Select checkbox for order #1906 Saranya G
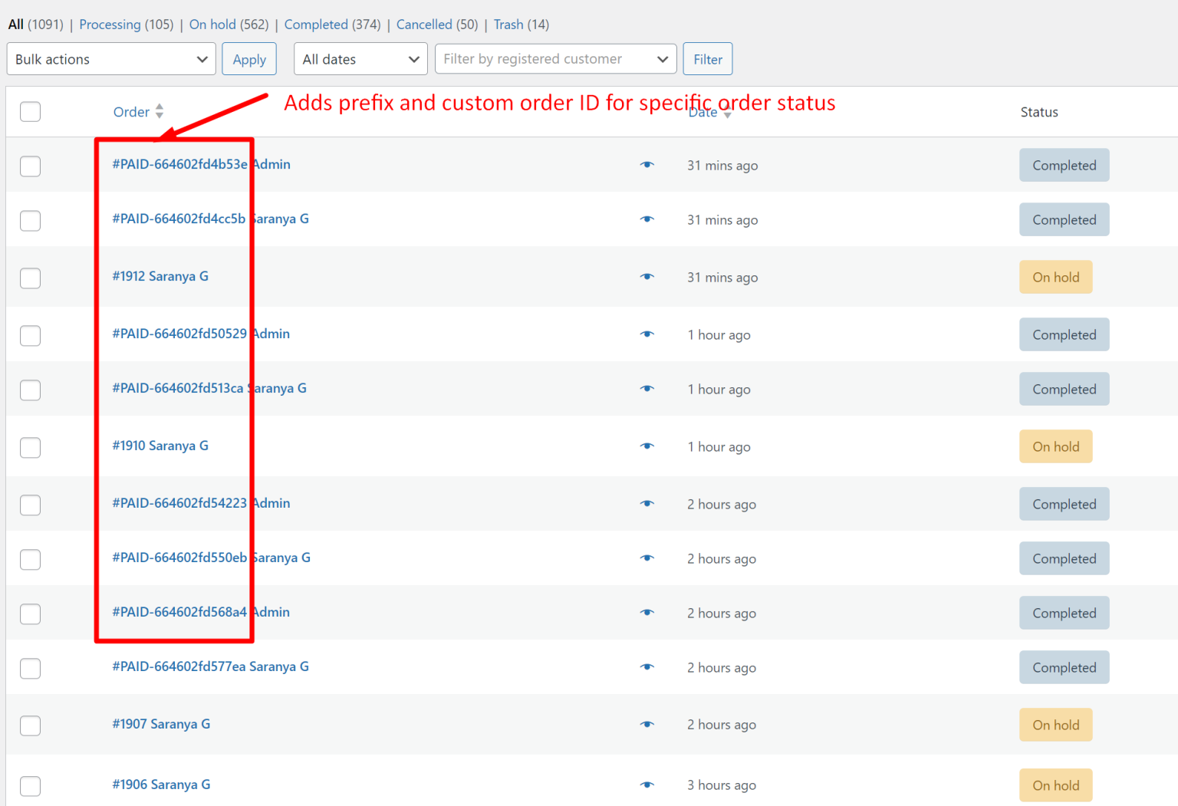The height and width of the screenshot is (806, 1178). coord(31,785)
